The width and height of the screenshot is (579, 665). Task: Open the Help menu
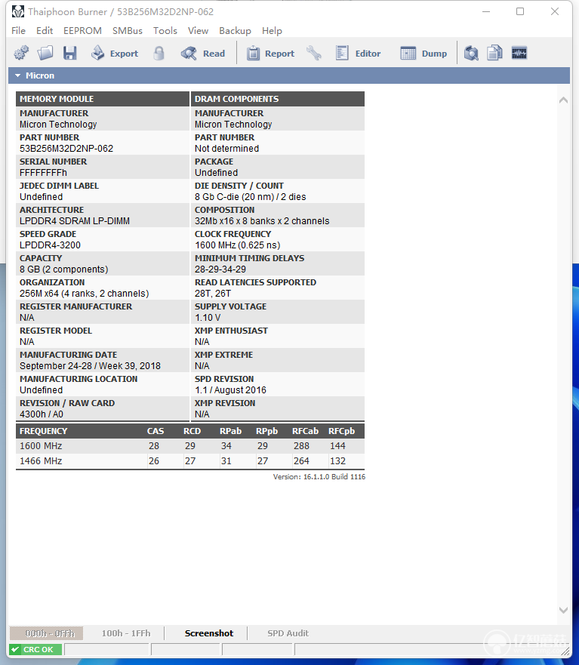coord(272,31)
